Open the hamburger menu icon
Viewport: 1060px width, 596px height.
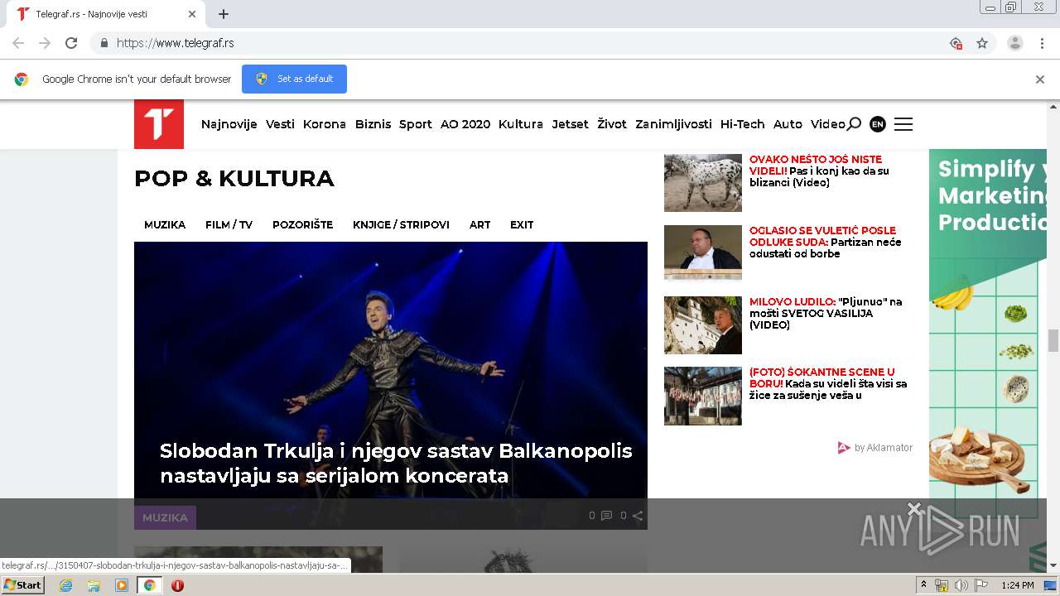click(x=903, y=124)
